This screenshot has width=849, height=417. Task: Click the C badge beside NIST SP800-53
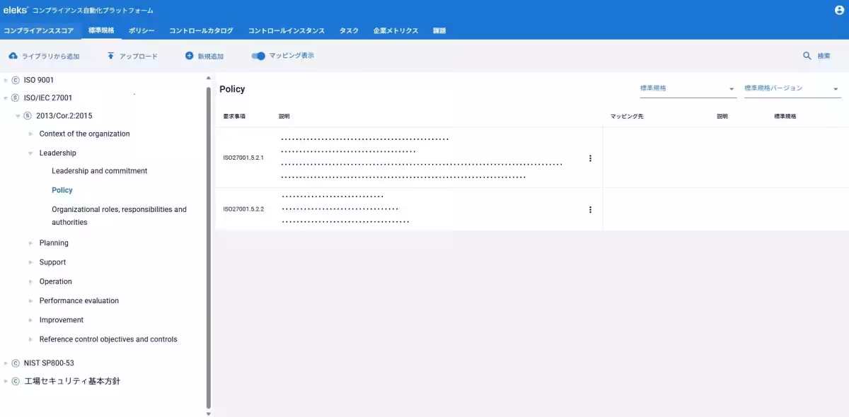click(16, 363)
